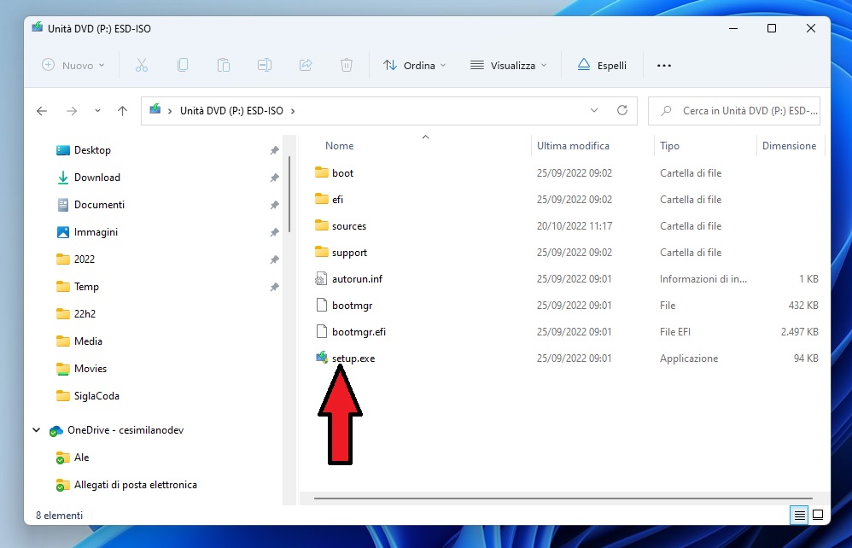852x548 pixels.
Task: Click the Delete trash icon
Action: point(346,65)
